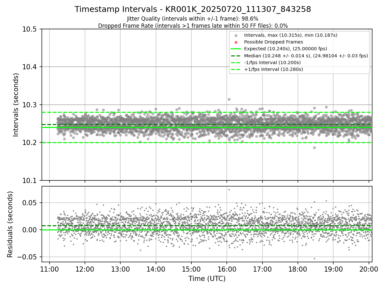Click the 13:00 time tick label
The width and height of the screenshot is (386, 290).
coord(120,269)
